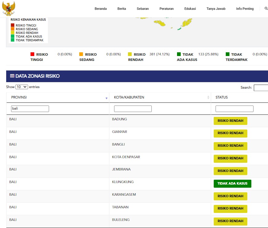Click the Tidak Ada Kasus badge for Klungkung
Screen dimensions: 268x228
[232, 183]
